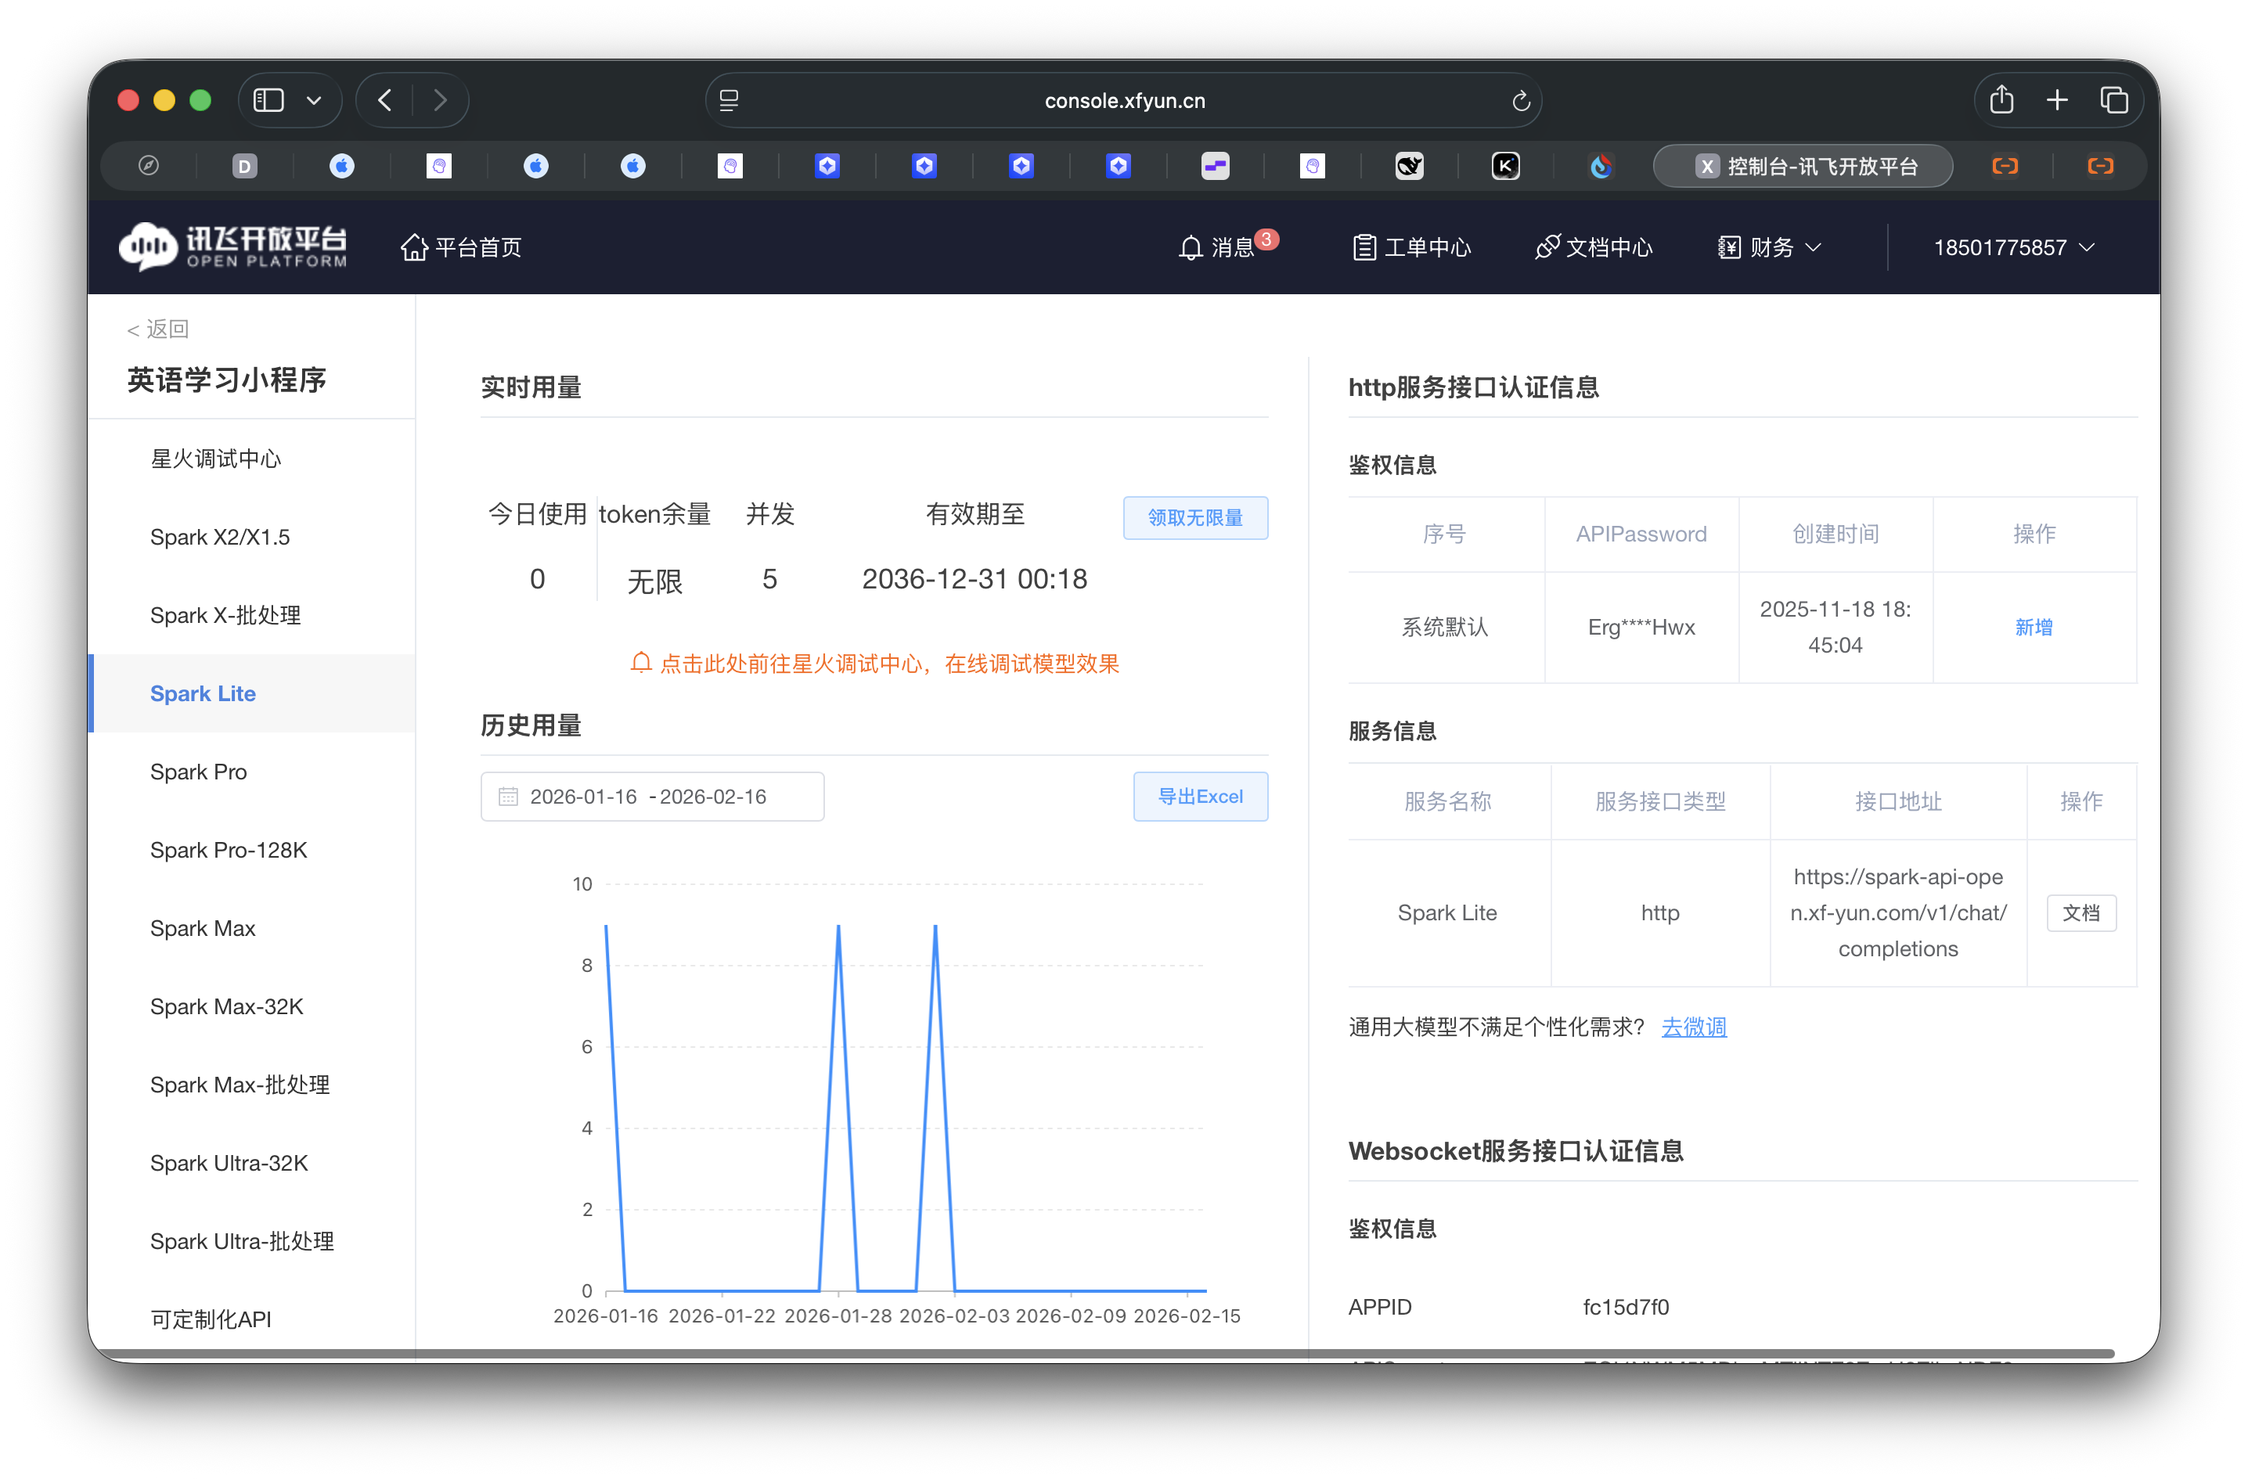Switch to the Spark Pro item
Screen dimensions: 2248x1479
pos(198,772)
